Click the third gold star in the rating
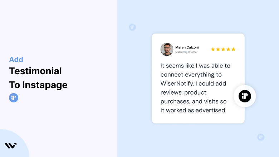This screenshot has height=157, width=279. click(x=223, y=49)
